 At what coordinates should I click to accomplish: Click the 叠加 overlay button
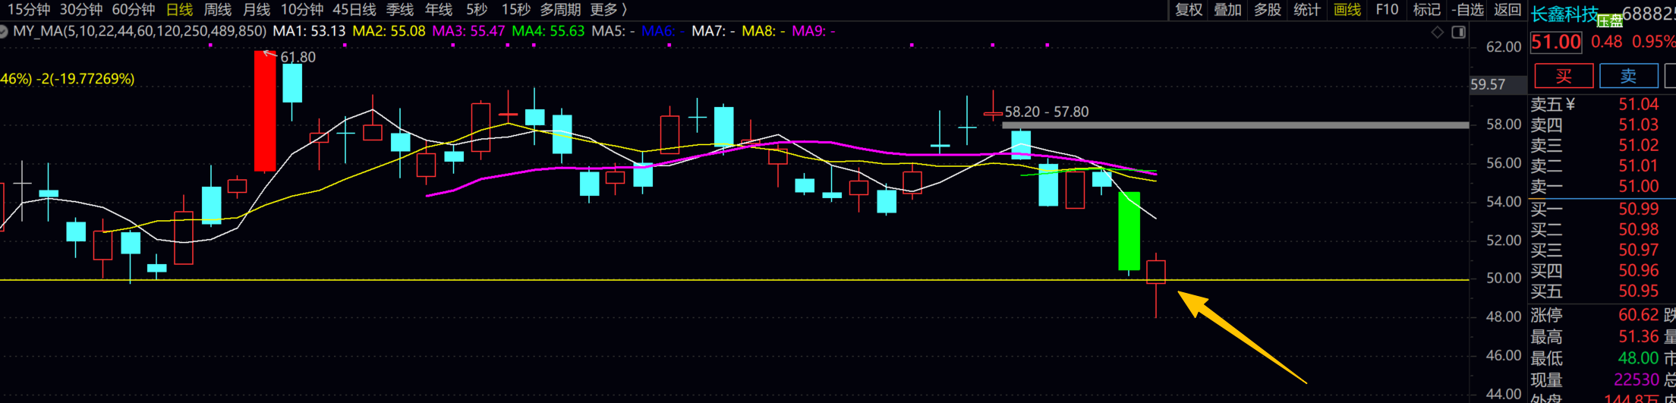tap(1227, 10)
